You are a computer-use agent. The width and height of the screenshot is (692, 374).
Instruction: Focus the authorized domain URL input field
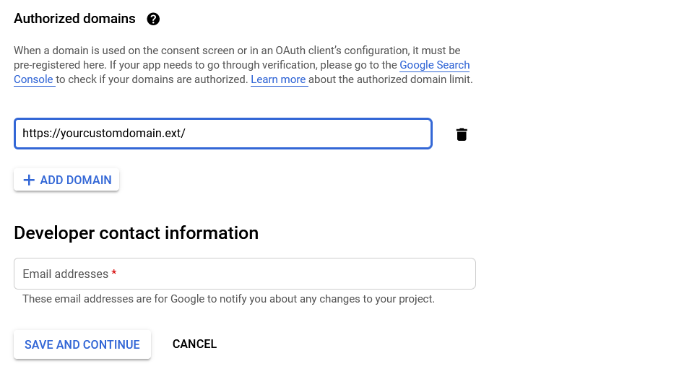(x=223, y=134)
